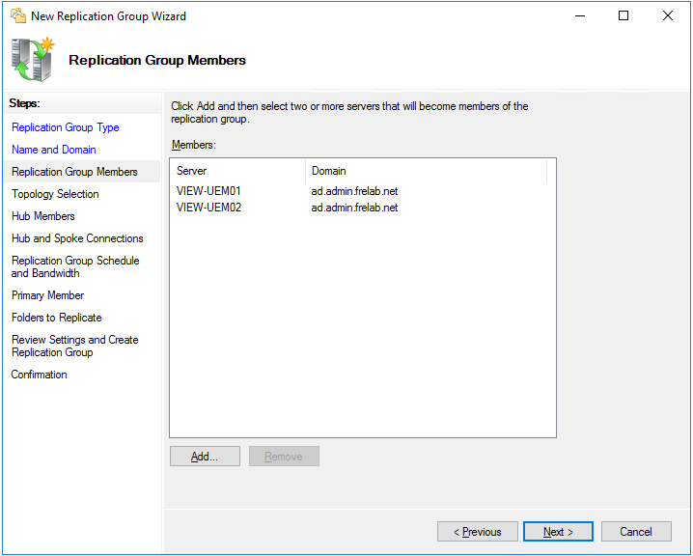This screenshot has width=693, height=556.
Task: Click Hub Members step
Action: tap(43, 216)
